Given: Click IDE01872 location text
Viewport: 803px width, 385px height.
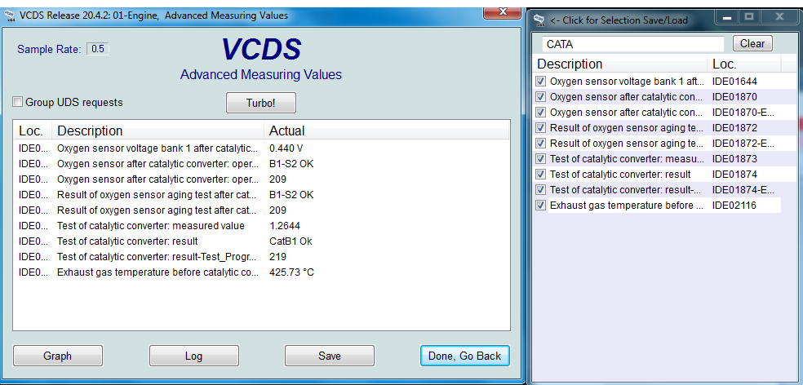Looking at the screenshot, I should 734,127.
